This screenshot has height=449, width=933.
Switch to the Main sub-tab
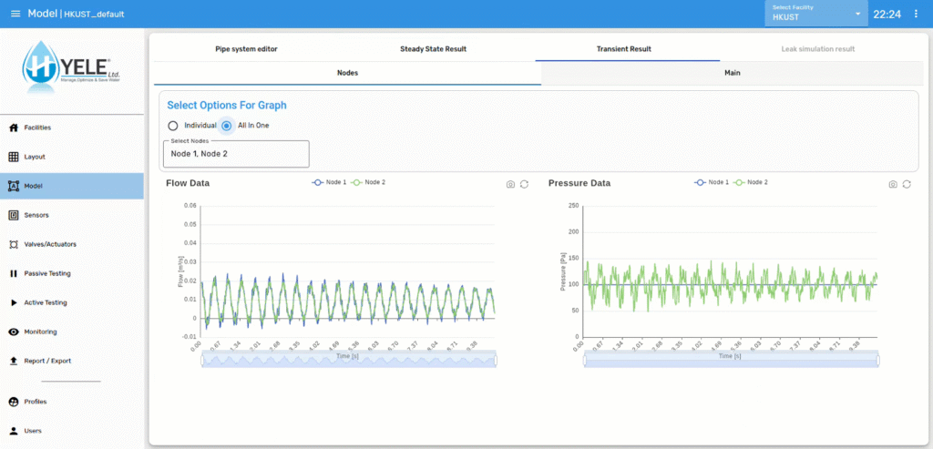(x=732, y=73)
